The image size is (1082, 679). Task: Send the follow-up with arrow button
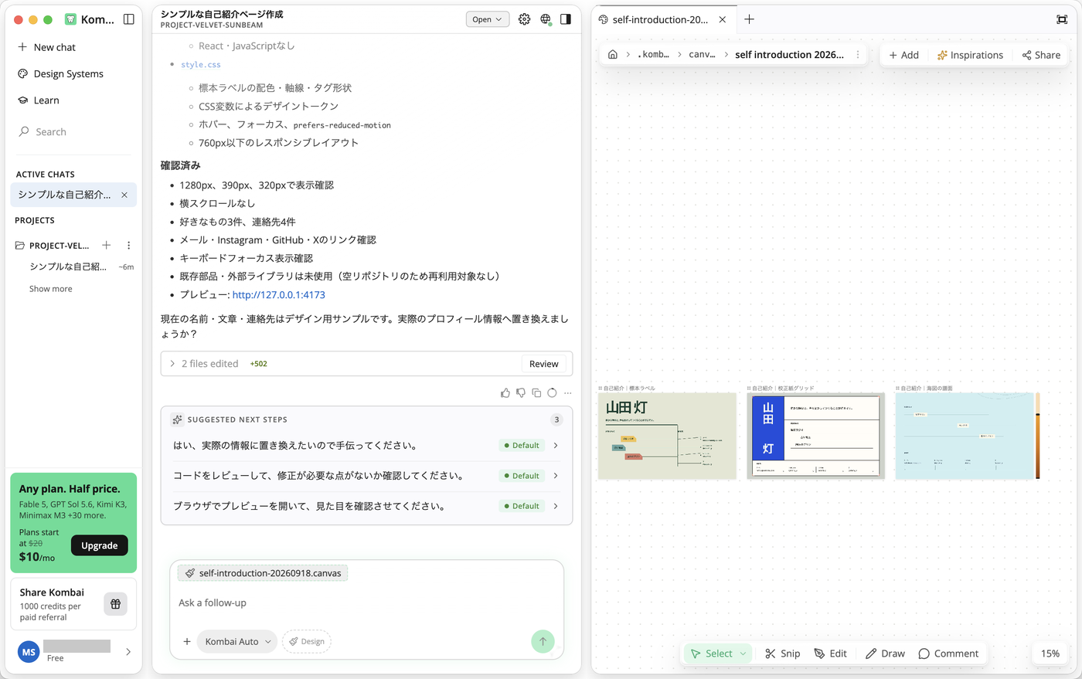click(x=543, y=641)
